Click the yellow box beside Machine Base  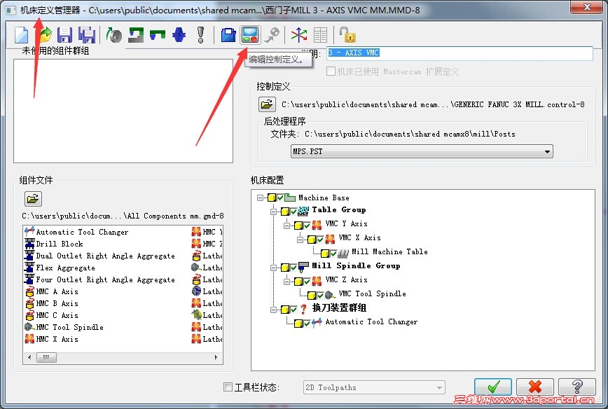(272, 197)
